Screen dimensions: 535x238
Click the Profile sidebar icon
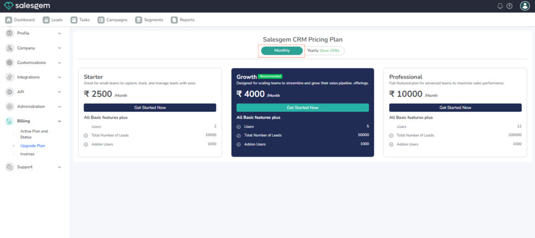(9, 33)
